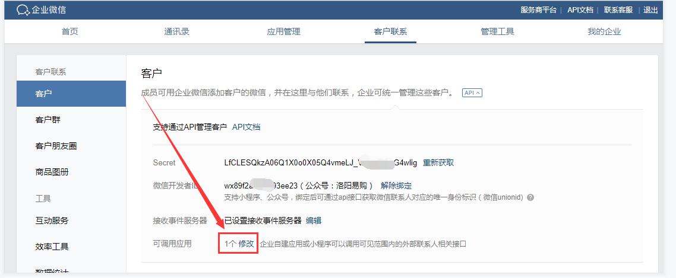Screen dimensions: 676x278
Task: Click the question mark help icon after 微信unionid
Action: (530, 197)
